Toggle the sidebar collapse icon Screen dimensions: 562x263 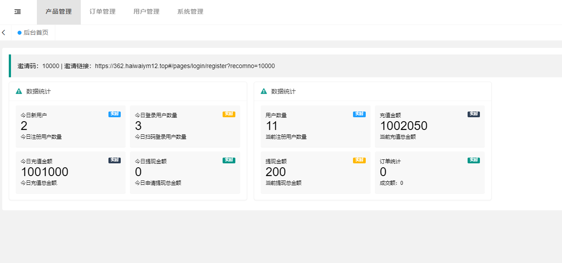[18, 12]
